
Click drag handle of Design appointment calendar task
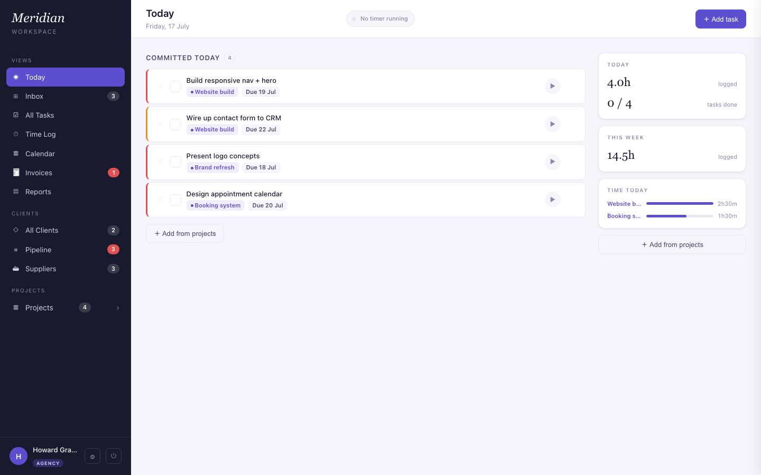(x=161, y=200)
